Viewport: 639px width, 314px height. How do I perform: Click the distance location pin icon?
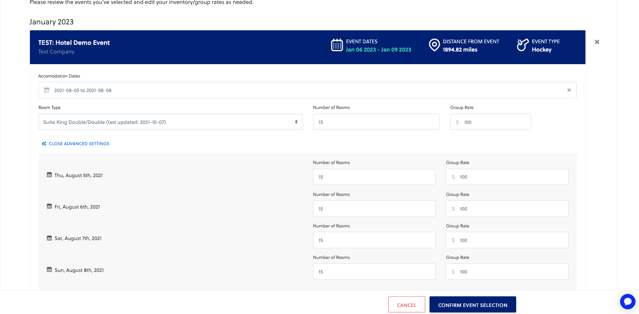pos(434,45)
